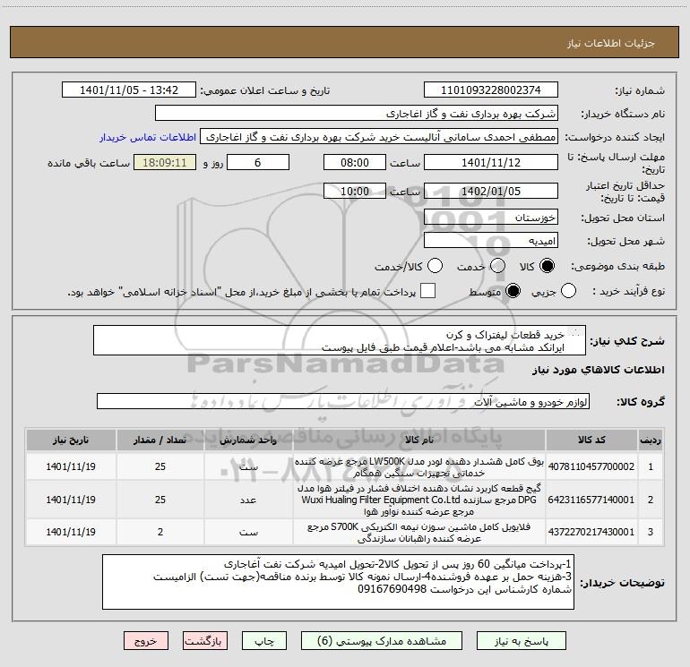Click product code 4078110457700002

click(x=591, y=466)
